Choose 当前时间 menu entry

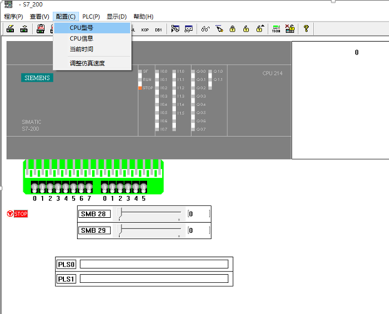[92, 49]
